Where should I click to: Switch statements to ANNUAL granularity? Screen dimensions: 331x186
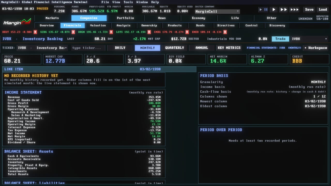click(x=202, y=48)
